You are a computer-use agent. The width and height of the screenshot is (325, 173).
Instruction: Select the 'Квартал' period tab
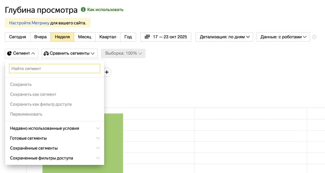click(108, 37)
